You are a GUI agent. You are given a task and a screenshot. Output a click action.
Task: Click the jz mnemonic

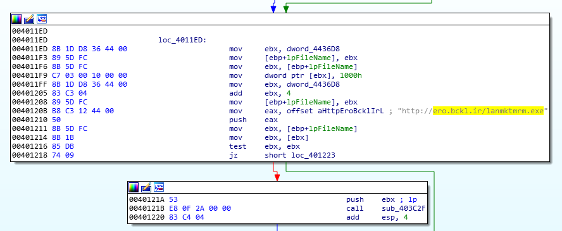[234, 155]
